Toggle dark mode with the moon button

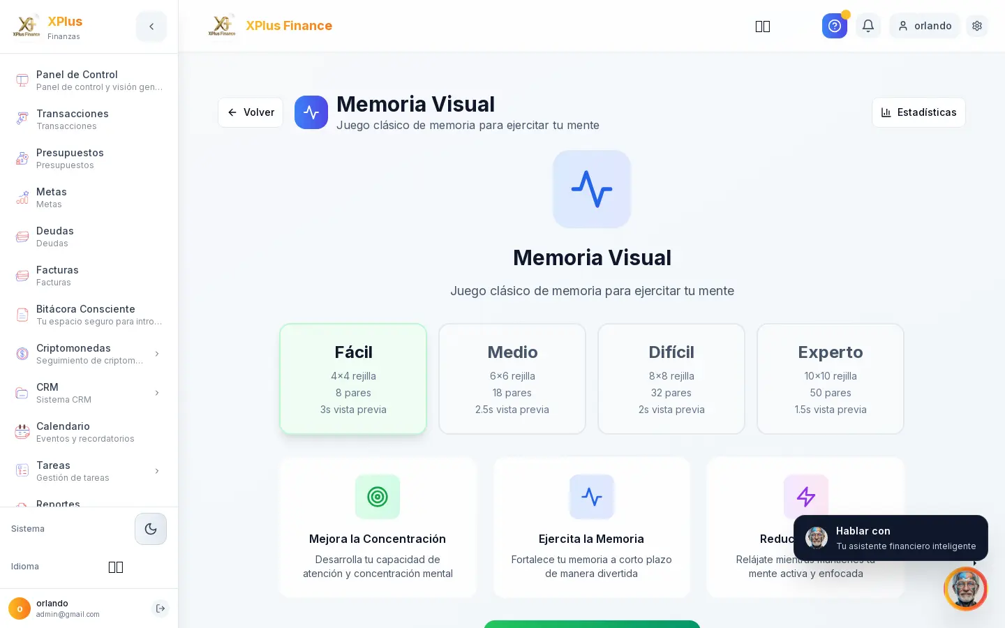click(151, 529)
